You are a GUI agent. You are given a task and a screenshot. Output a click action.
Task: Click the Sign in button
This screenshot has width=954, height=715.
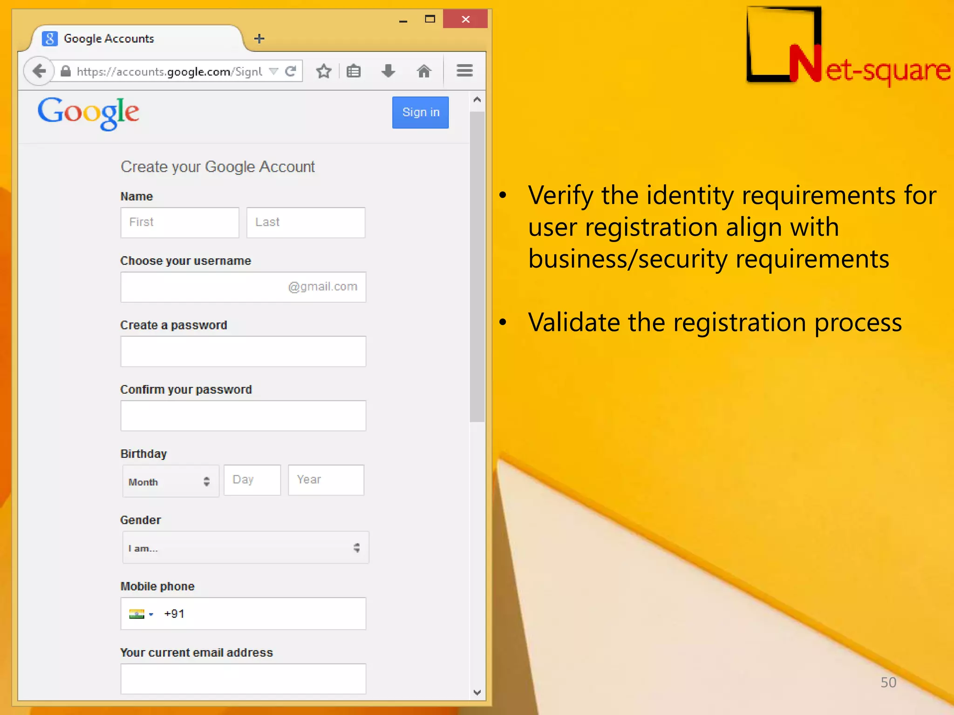click(420, 112)
